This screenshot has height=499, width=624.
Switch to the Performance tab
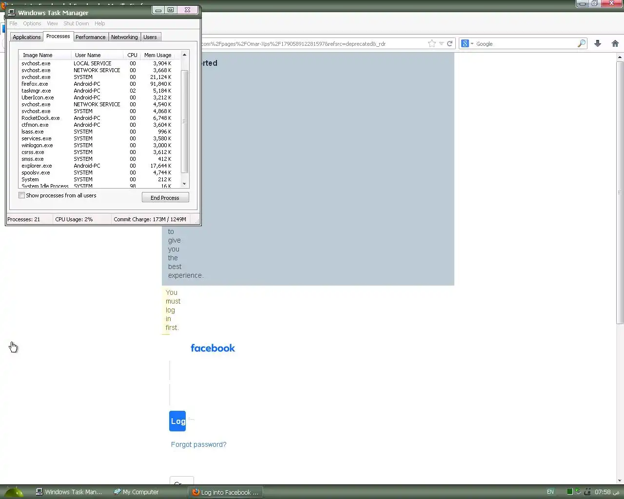(x=90, y=37)
